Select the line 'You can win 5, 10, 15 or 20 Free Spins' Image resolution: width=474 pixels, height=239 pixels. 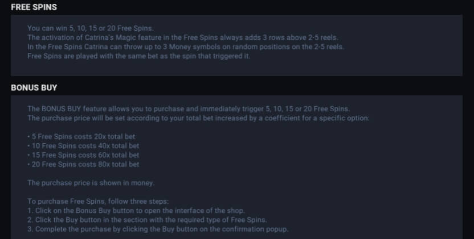[91, 28]
